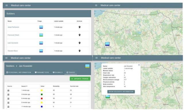
Task: Click 'Oxygen saturation' label in popup
Action: 109,77
